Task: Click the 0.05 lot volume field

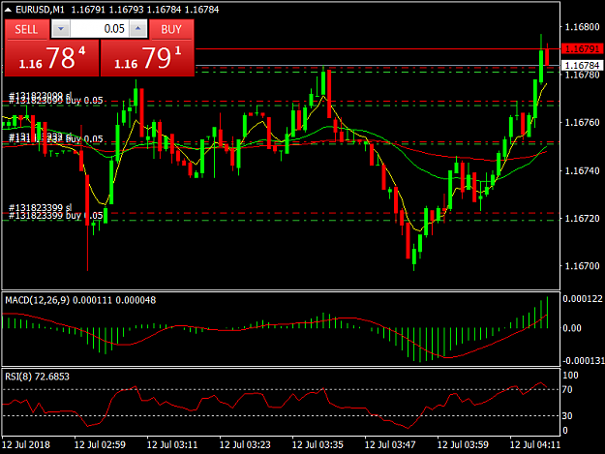Action: pos(100,29)
